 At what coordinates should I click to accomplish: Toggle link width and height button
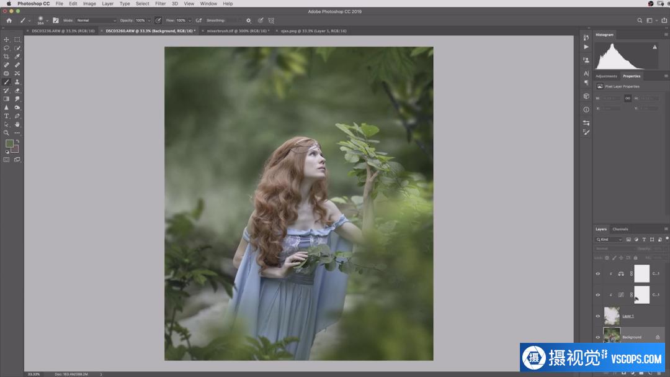(627, 98)
